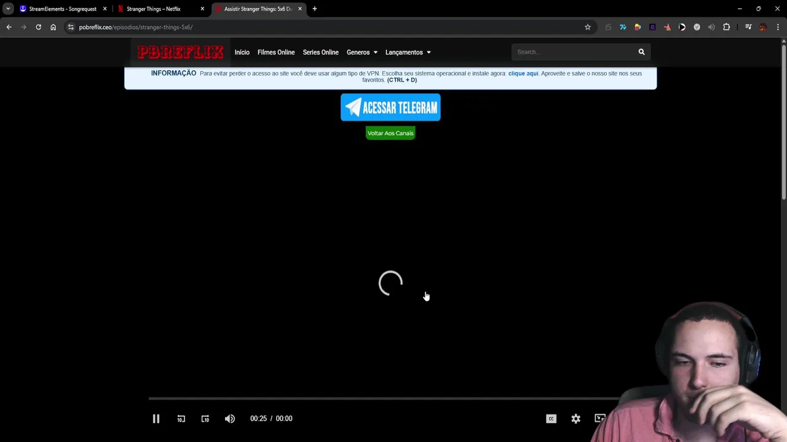Expand the Lançamentos dropdown
This screenshot has width=787, height=442.
coord(408,52)
